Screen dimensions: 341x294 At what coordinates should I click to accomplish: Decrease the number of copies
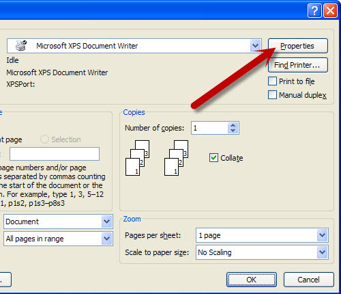pyautogui.click(x=233, y=131)
